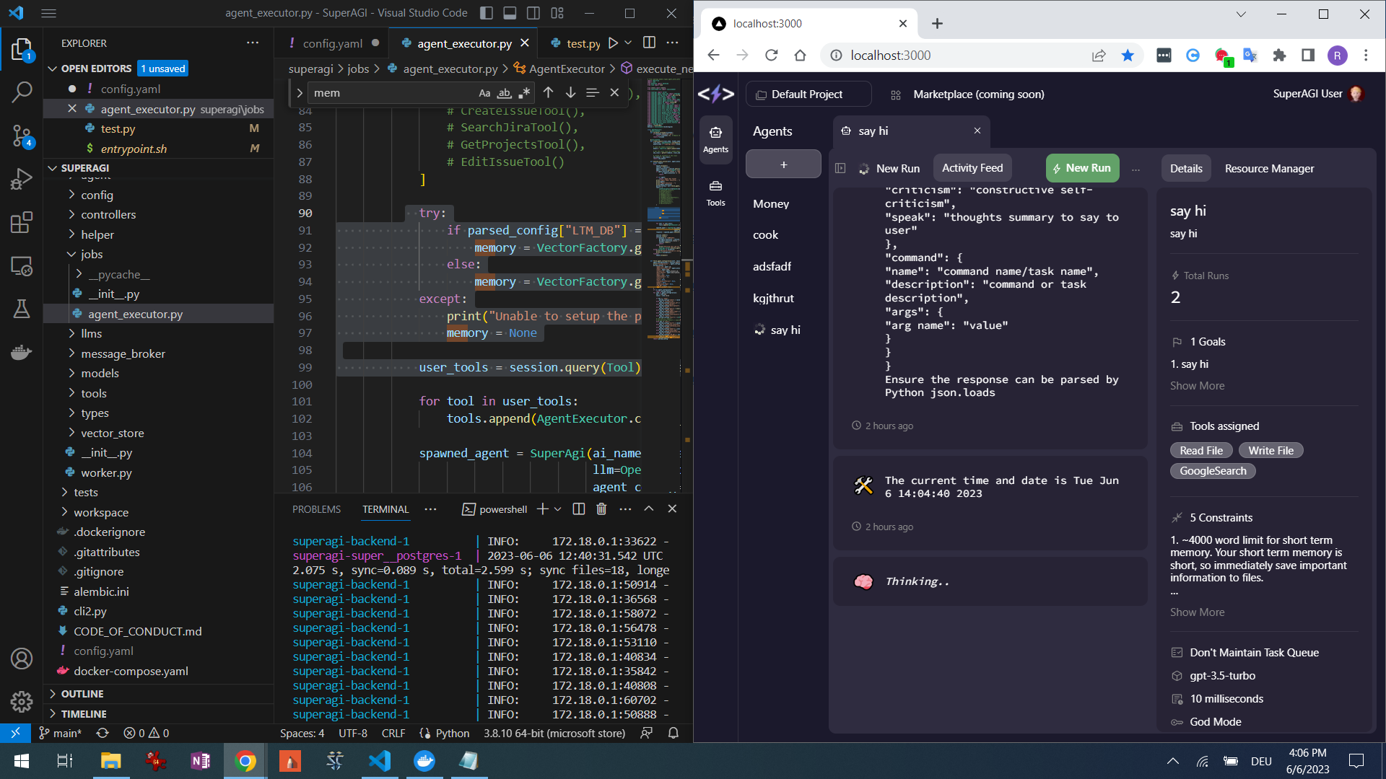Expand the OUTLINE section
This screenshot has height=779, width=1386.
pos(82,694)
